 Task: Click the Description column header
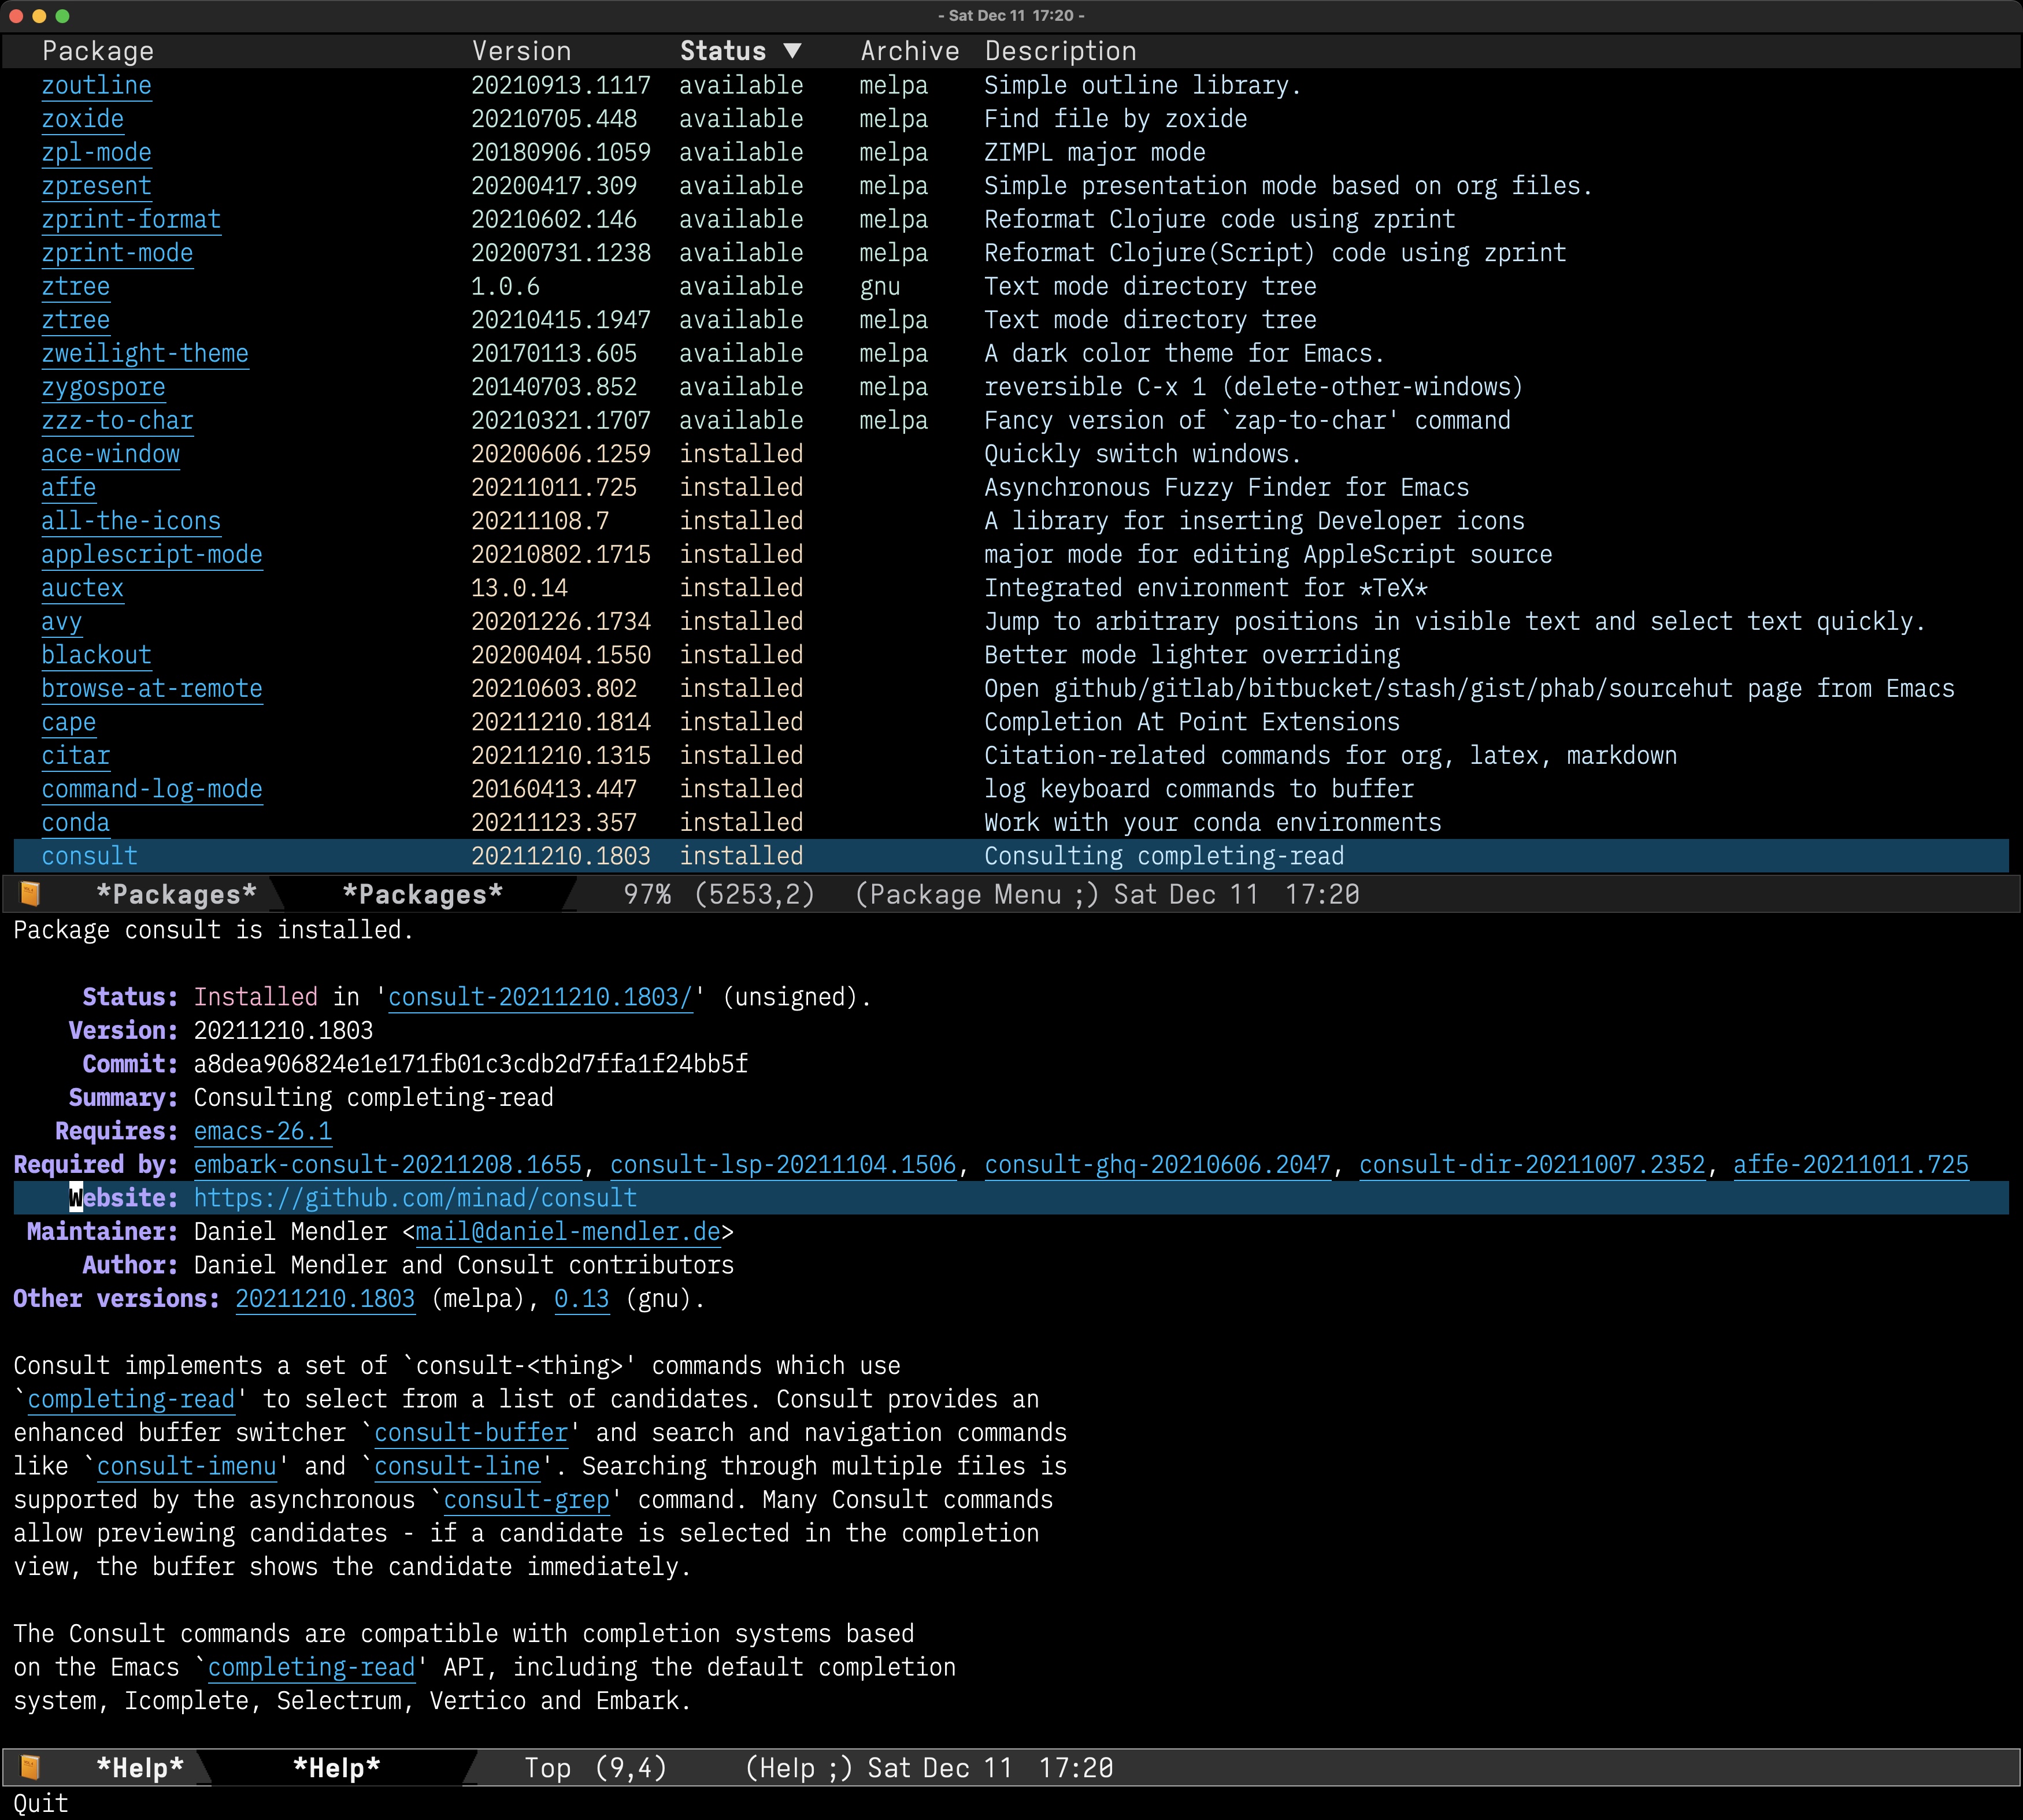click(x=1061, y=51)
